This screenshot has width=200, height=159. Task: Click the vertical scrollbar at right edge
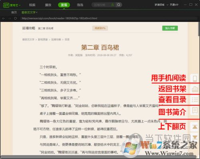point(199,29)
